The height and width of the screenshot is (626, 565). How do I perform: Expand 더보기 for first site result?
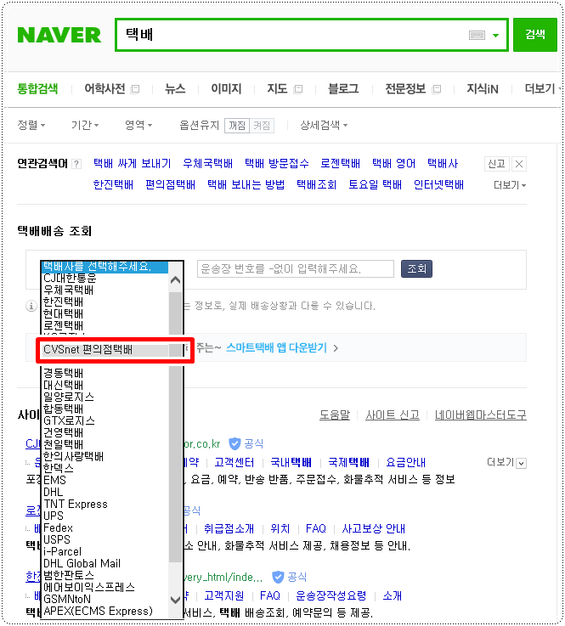point(506,462)
